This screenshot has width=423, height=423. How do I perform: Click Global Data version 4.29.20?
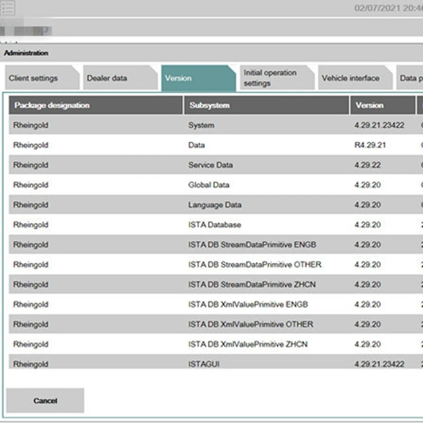click(367, 185)
